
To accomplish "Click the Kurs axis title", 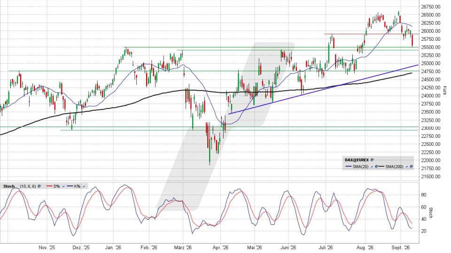I will point(444,90).
